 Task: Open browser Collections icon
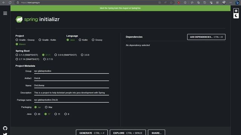[198, 3]
